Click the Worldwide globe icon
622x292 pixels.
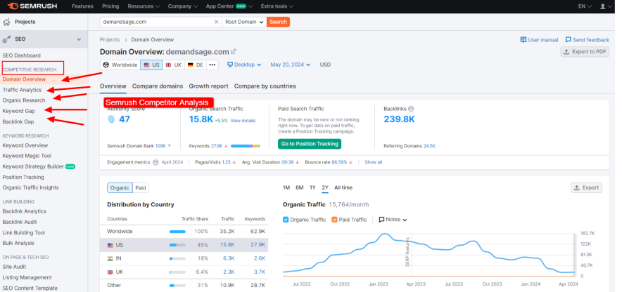(106, 65)
